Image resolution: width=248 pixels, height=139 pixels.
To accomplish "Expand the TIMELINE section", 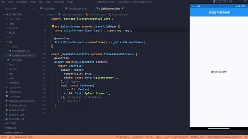I will [11, 128].
